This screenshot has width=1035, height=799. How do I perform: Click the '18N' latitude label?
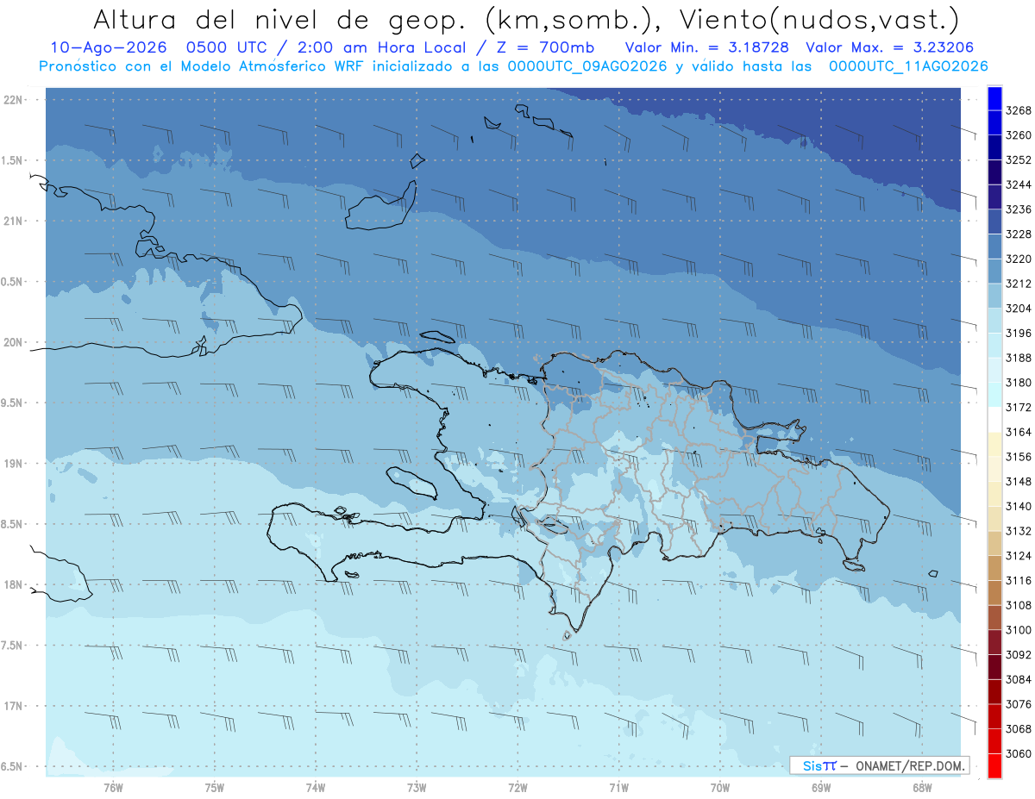click(14, 585)
